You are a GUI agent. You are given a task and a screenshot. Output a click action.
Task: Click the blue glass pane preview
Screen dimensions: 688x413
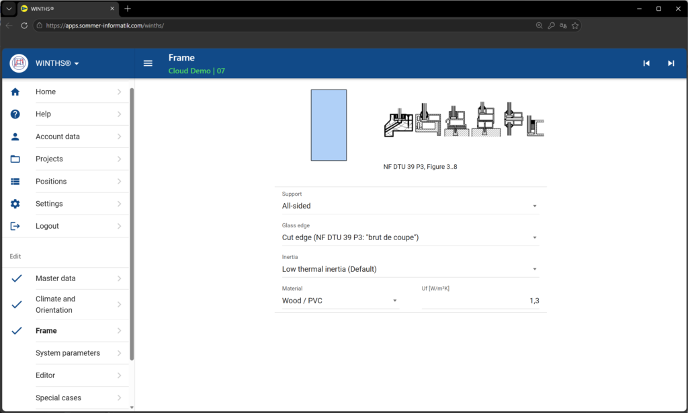click(x=329, y=125)
